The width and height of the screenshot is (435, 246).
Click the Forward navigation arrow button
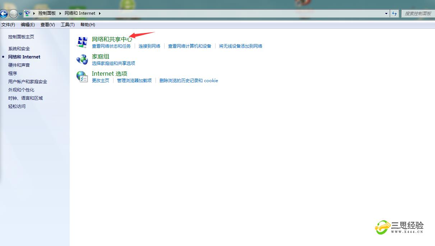tap(13, 14)
